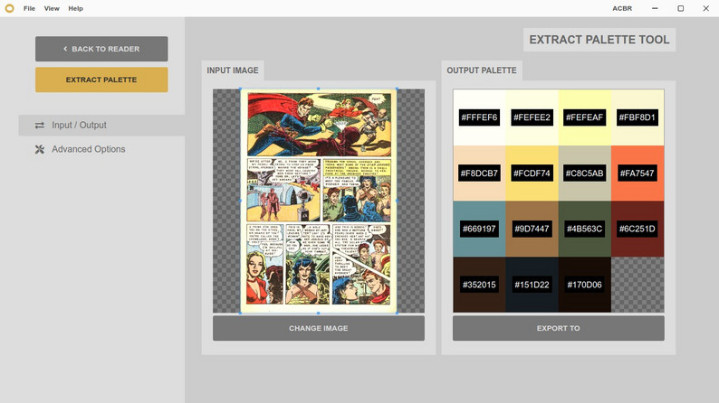The height and width of the screenshot is (403, 719).
Task: Select the #F8DCB7 color swatch
Action: pyautogui.click(x=479, y=173)
